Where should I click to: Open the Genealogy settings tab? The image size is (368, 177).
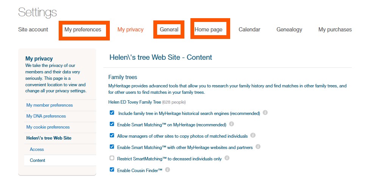tap(289, 29)
